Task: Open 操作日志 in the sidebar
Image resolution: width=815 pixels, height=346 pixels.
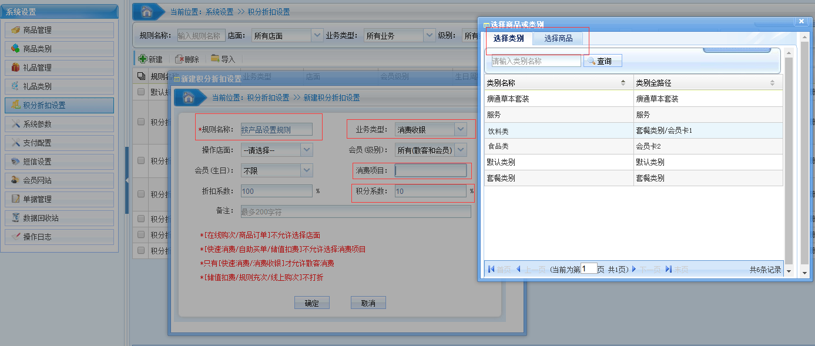Action: [x=59, y=237]
